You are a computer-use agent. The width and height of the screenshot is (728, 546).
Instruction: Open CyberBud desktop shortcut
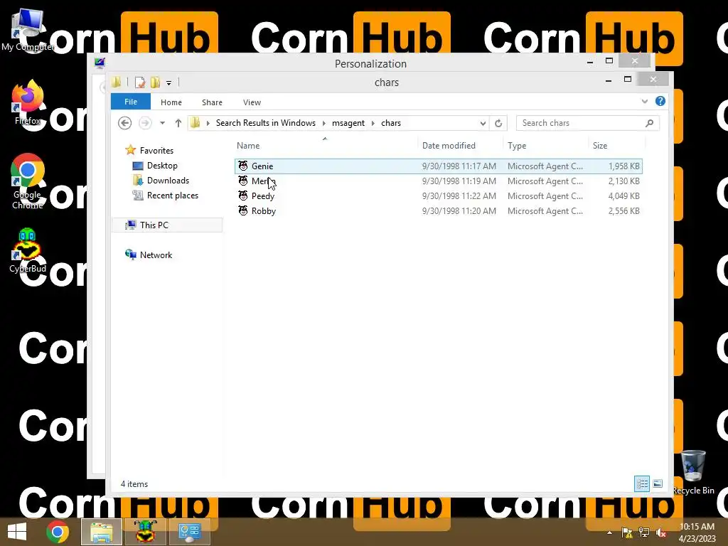tap(28, 251)
